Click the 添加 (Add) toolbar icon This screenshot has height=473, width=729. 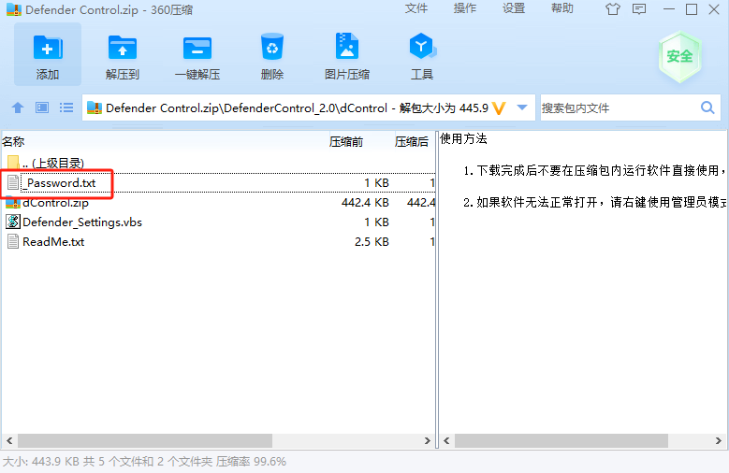tap(48, 48)
